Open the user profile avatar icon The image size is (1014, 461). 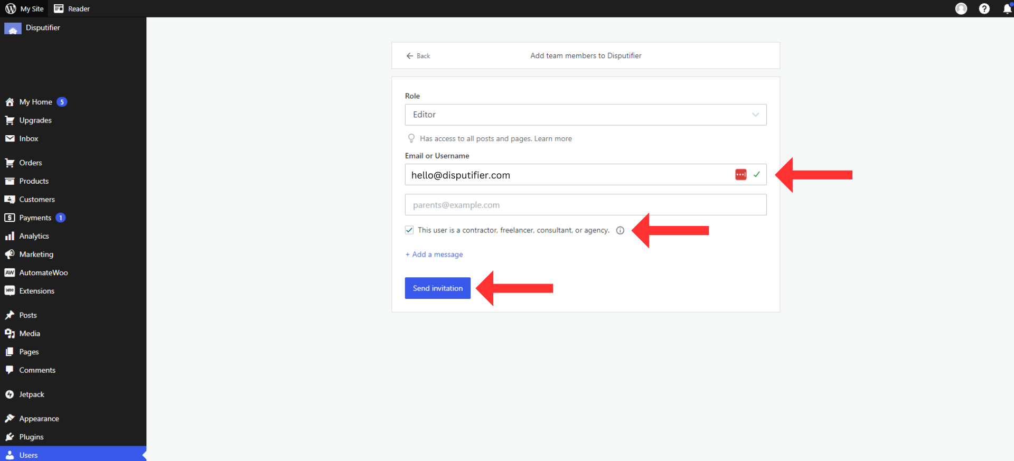(x=961, y=8)
